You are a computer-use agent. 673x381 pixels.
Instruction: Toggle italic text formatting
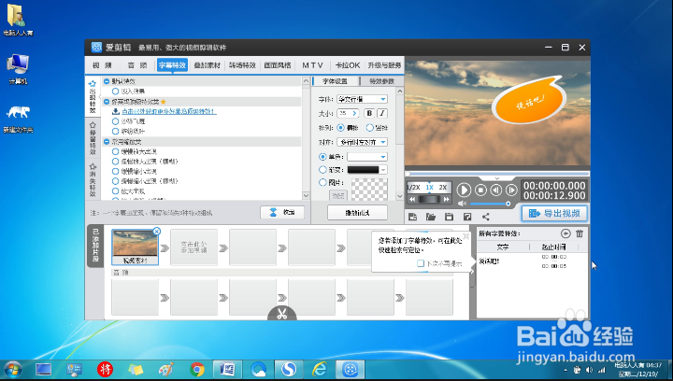[x=382, y=113]
